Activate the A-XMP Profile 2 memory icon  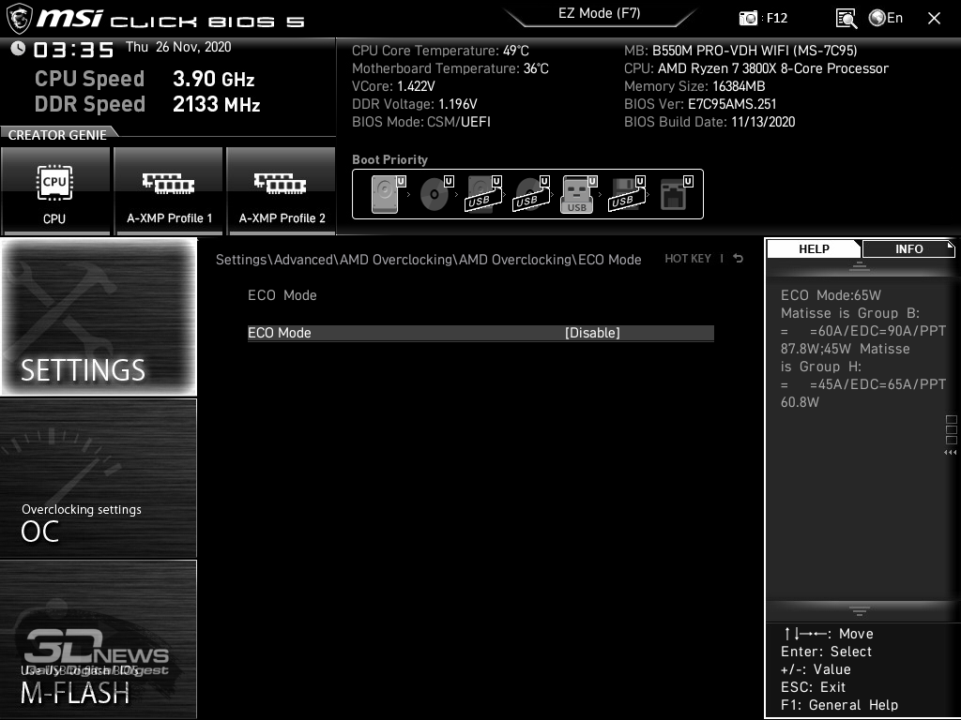pos(281,183)
